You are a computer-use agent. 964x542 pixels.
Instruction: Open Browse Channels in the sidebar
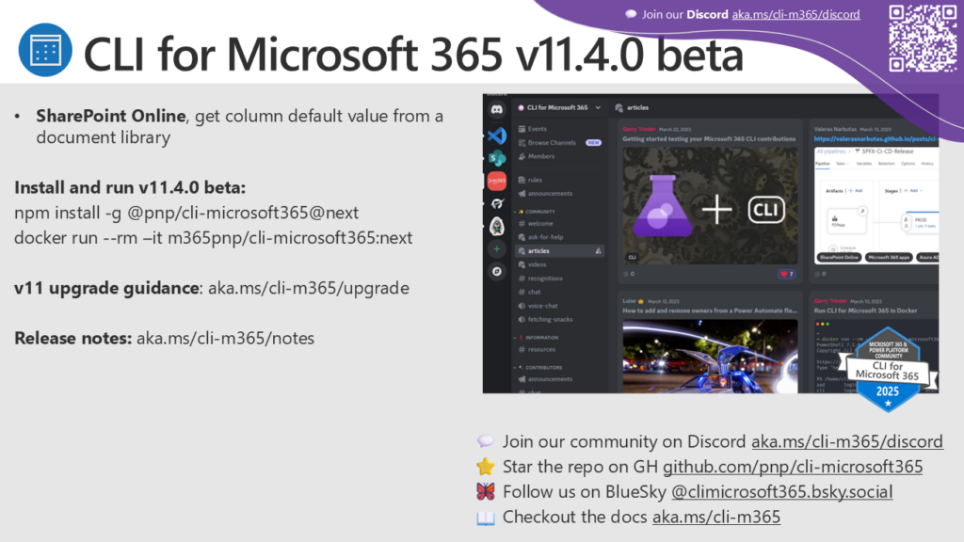(551, 143)
